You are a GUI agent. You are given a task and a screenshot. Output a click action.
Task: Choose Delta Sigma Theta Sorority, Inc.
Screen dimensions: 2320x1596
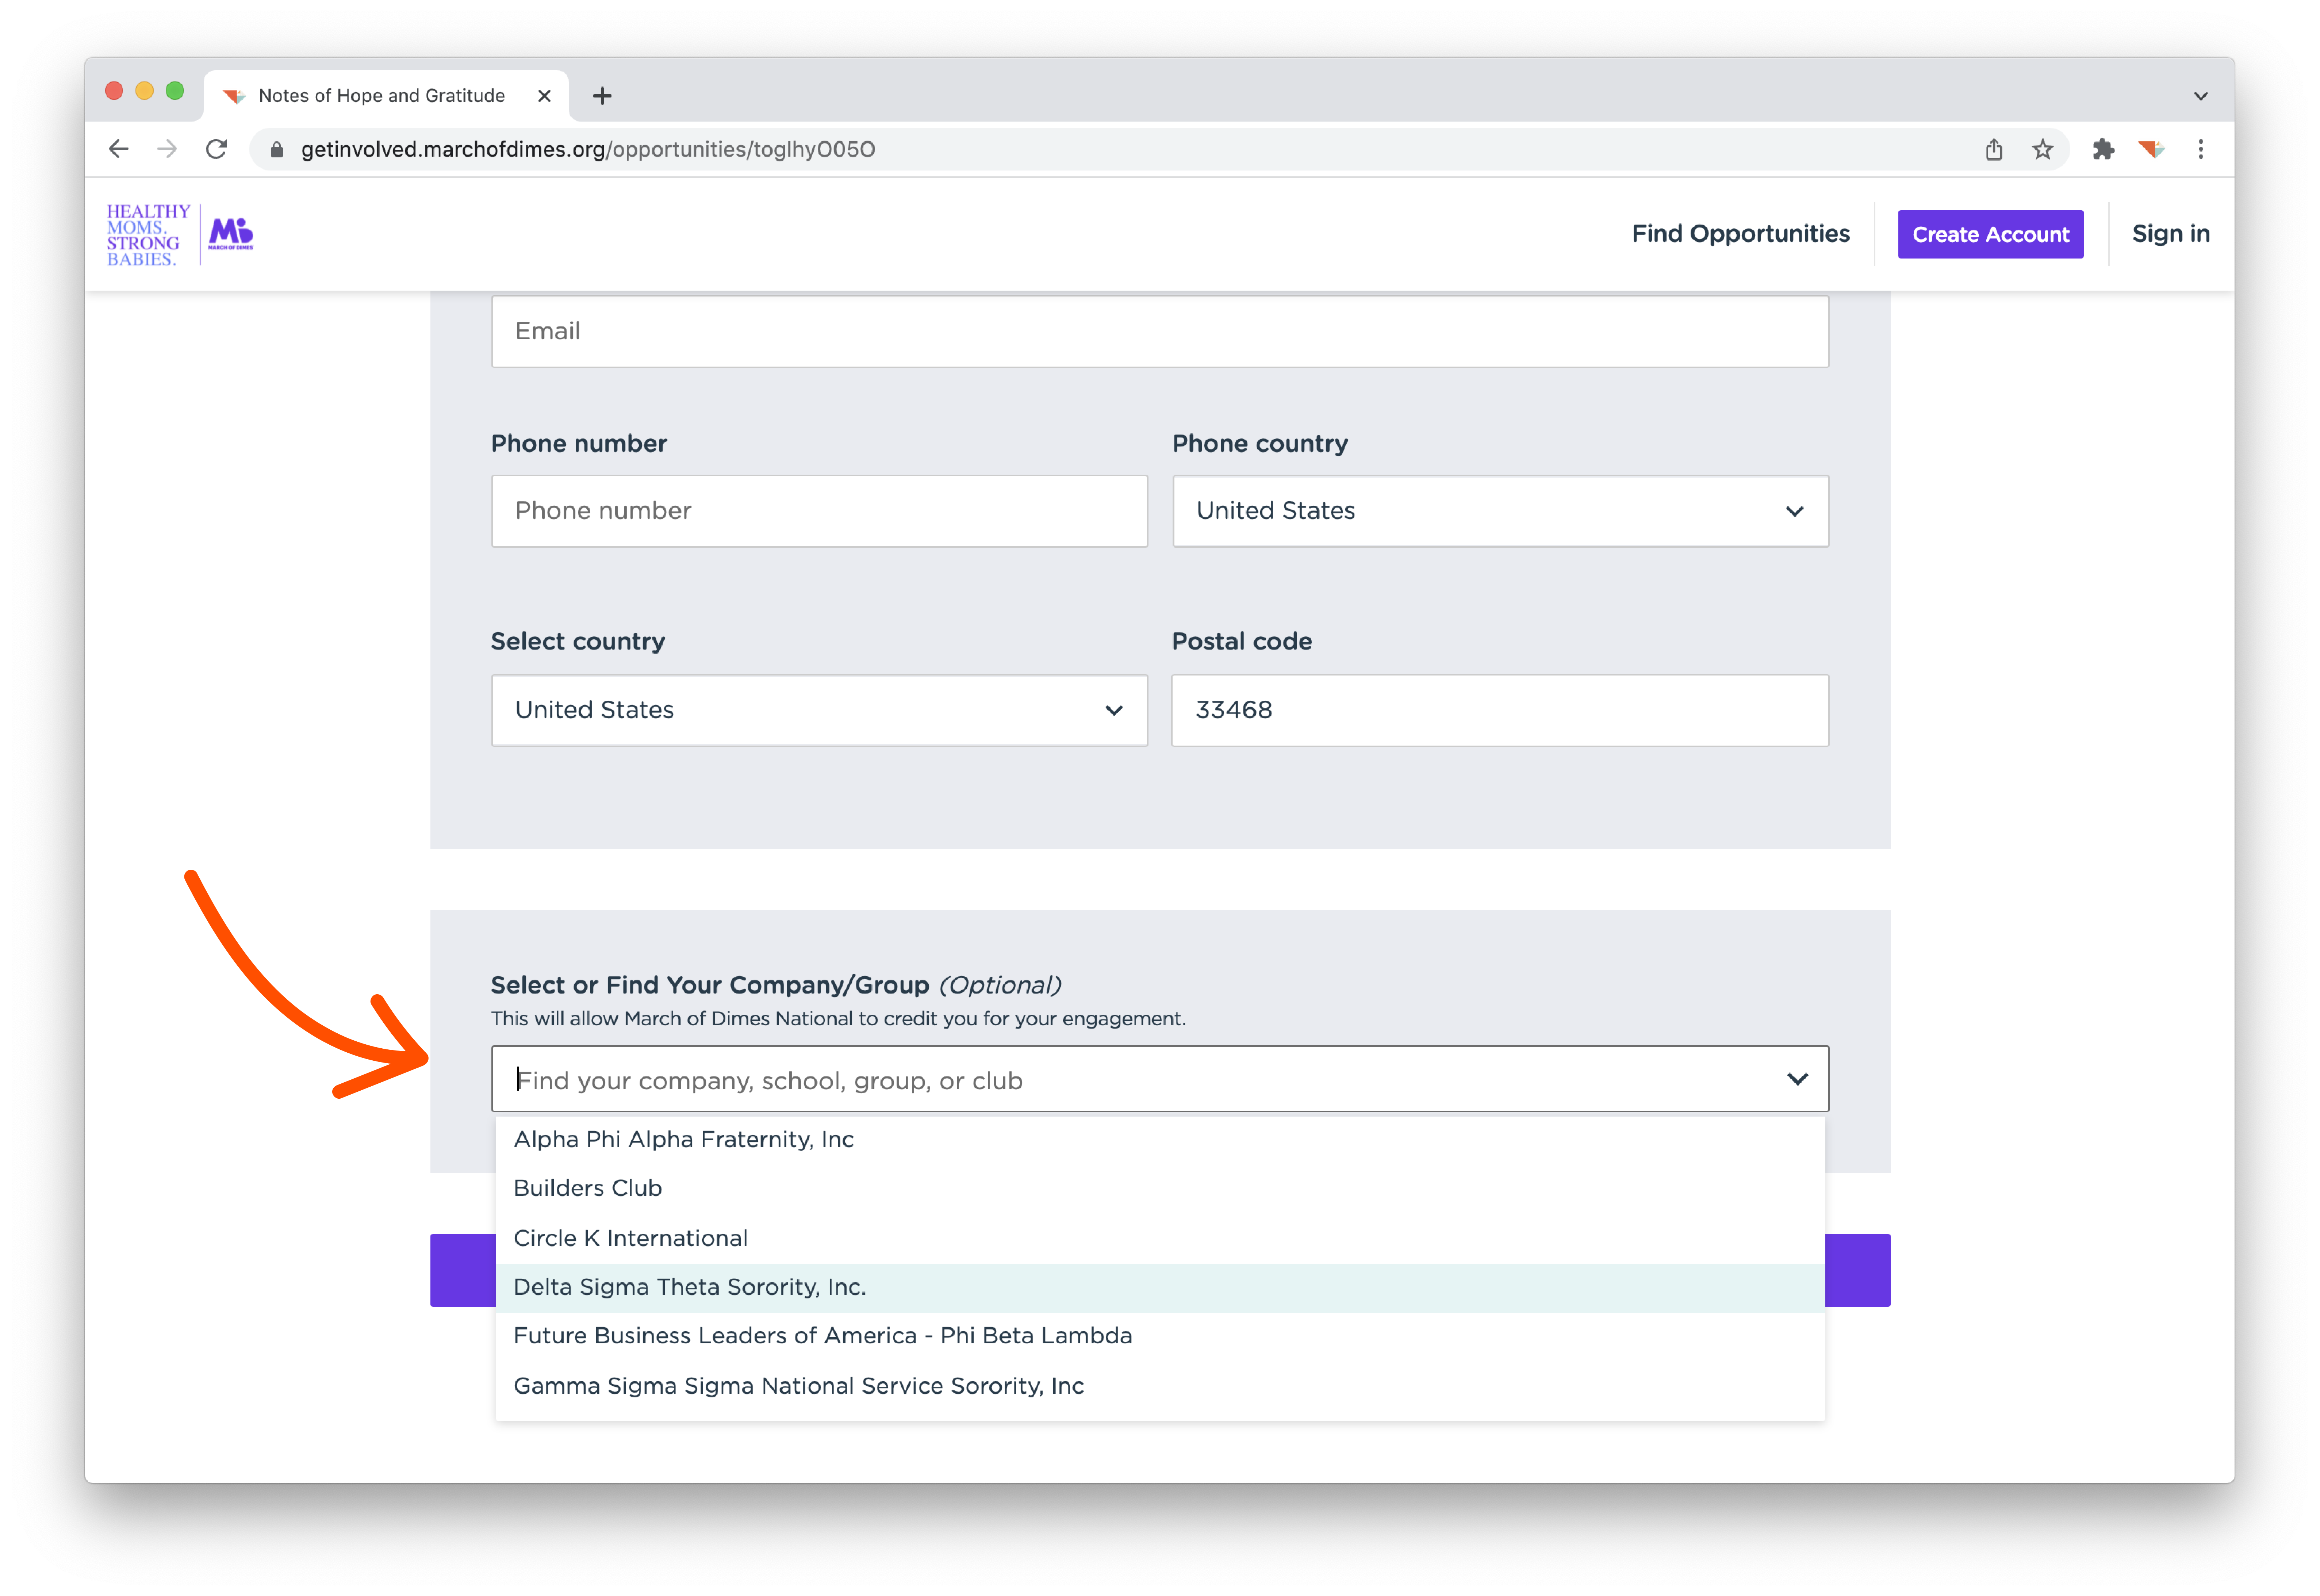(x=690, y=1287)
